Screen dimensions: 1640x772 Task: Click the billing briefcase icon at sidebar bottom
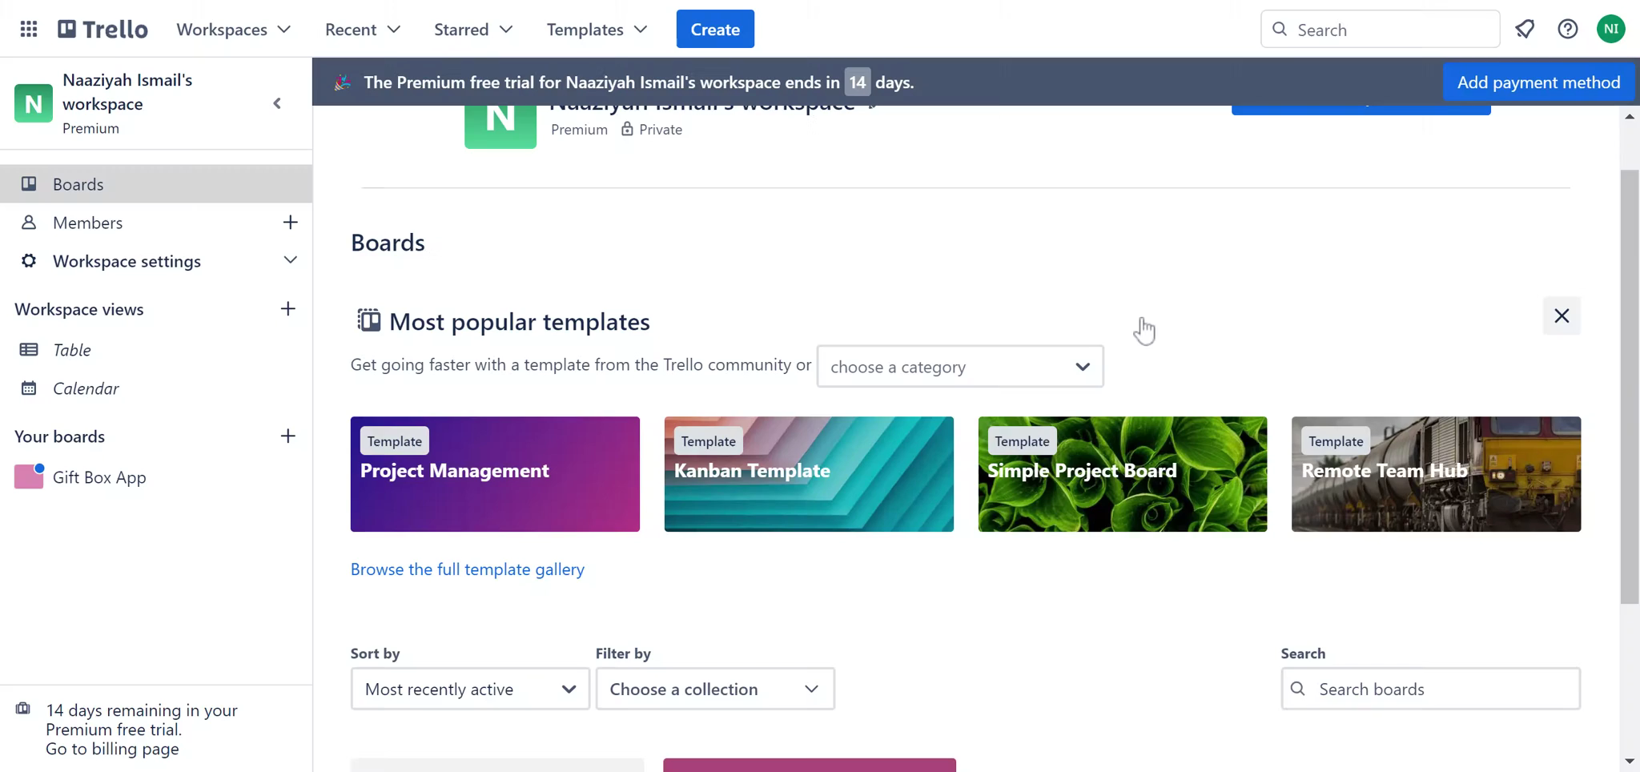coord(23,709)
